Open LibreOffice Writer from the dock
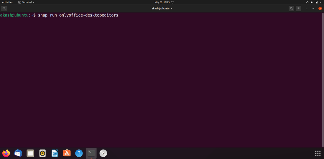The width and height of the screenshot is (324, 159). click(55, 153)
